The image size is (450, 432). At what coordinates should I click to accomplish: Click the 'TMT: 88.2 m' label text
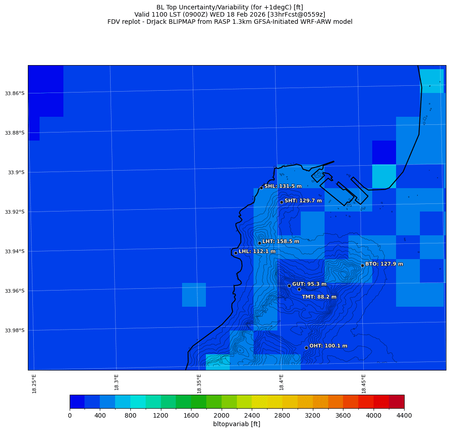319,297
